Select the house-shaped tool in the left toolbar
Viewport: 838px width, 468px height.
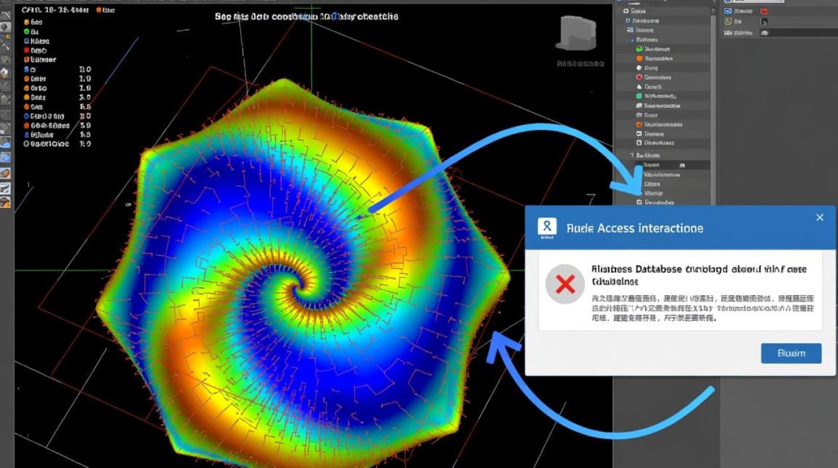(5, 73)
